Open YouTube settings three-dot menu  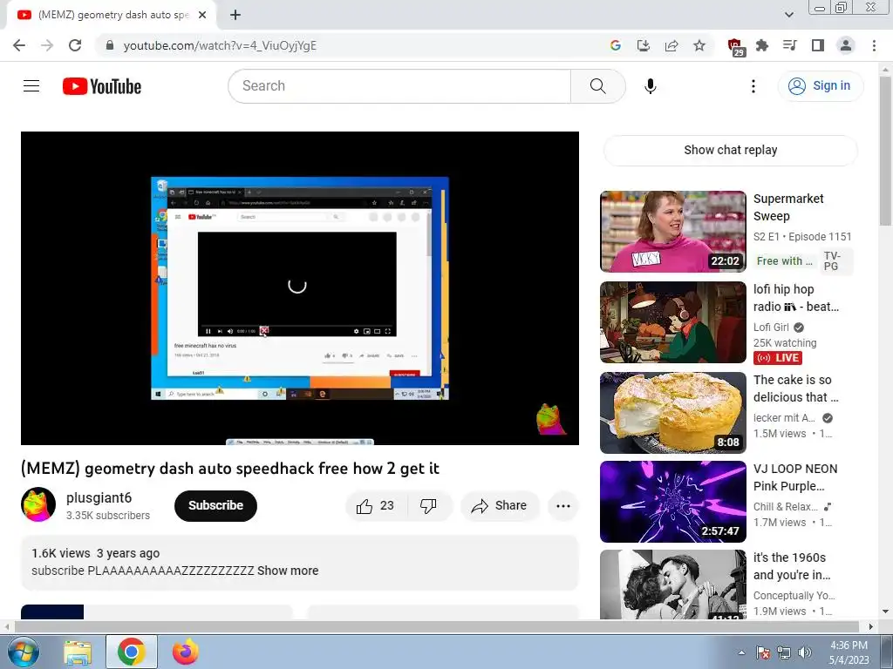[x=753, y=86]
